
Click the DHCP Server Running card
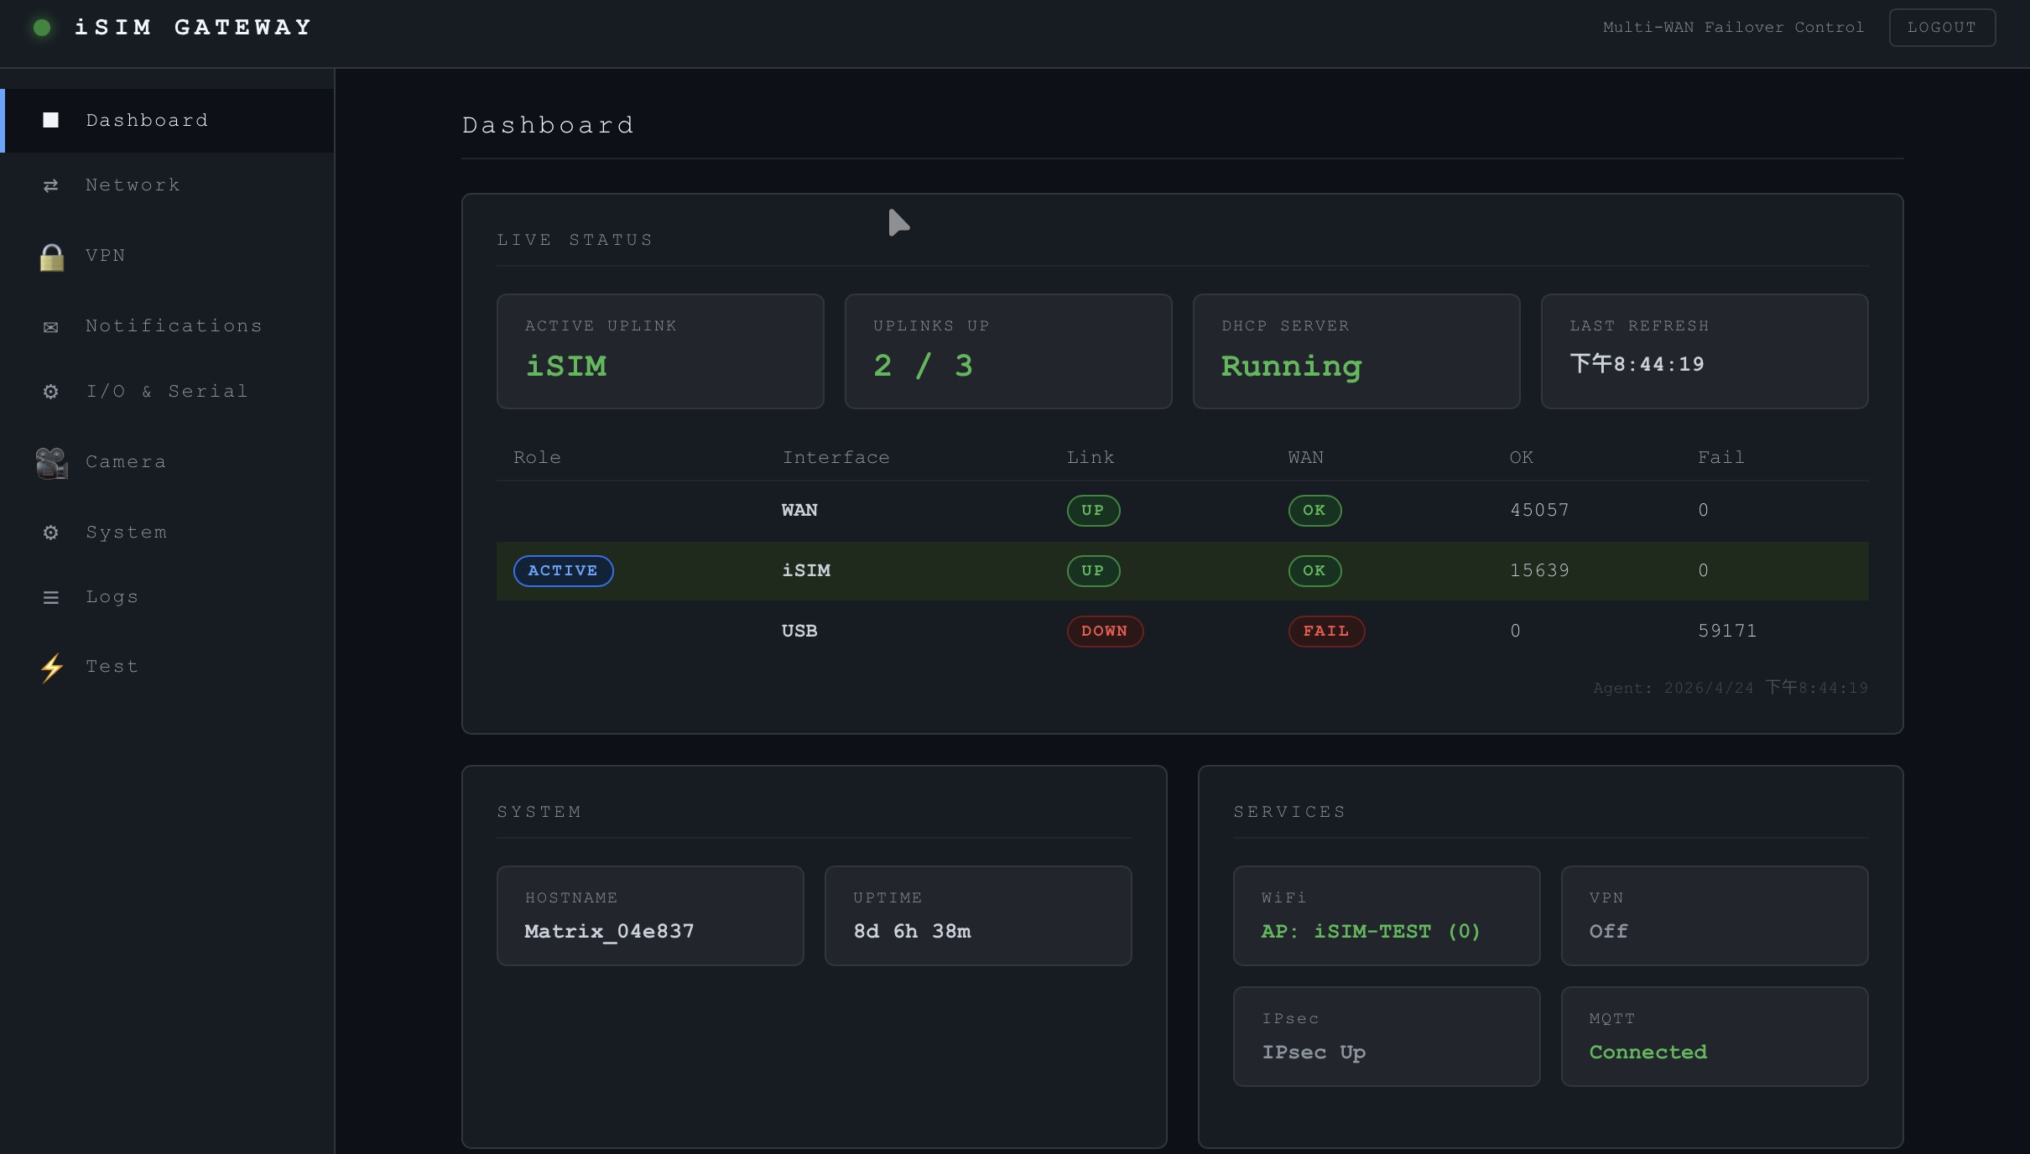click(x=1356, y=351)
